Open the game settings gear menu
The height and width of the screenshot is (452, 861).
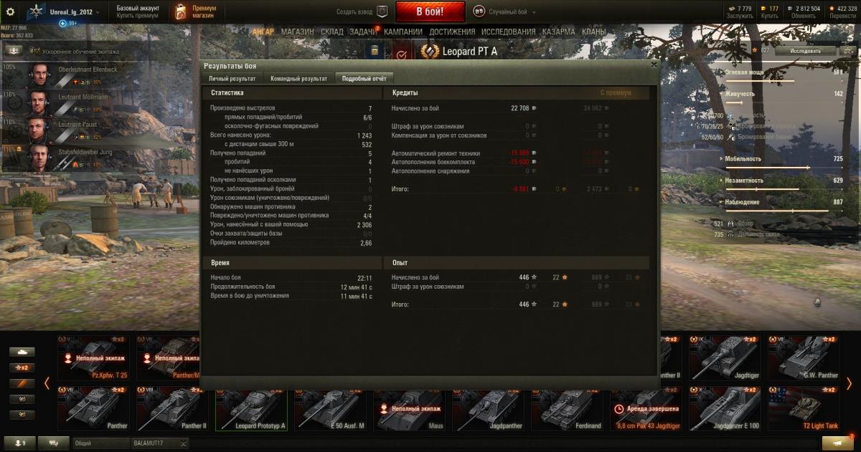10,11
